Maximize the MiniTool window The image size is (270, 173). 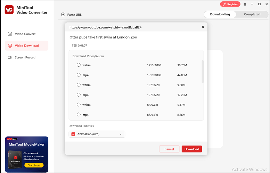click(x=259, y=4)
